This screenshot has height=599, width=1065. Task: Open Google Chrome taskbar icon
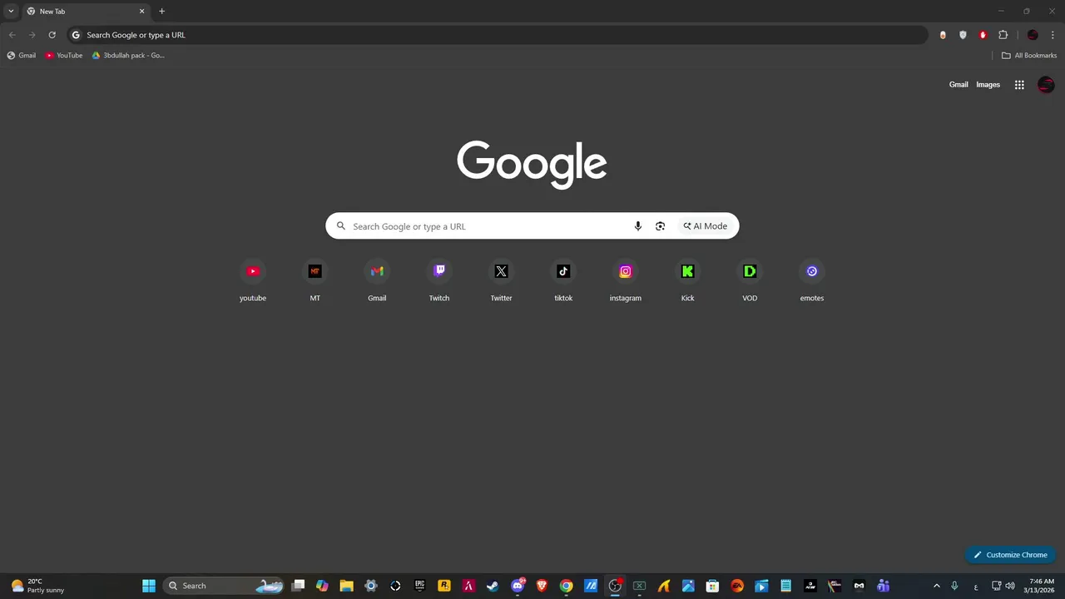click(x=566, y=586)
